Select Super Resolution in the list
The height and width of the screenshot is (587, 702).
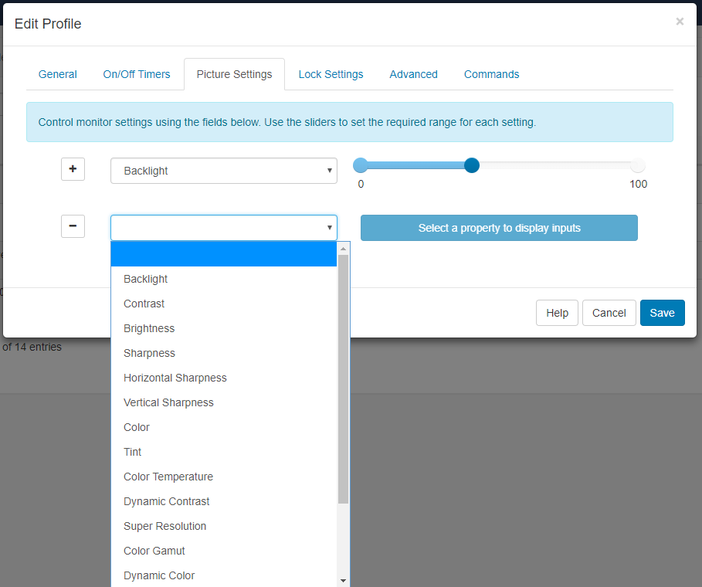tap(165, 526)
